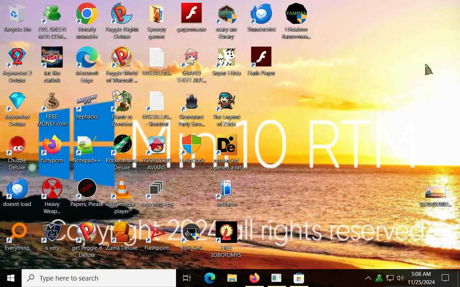
Task: Click the green people tray icon
Action: (x=379, y=278)
